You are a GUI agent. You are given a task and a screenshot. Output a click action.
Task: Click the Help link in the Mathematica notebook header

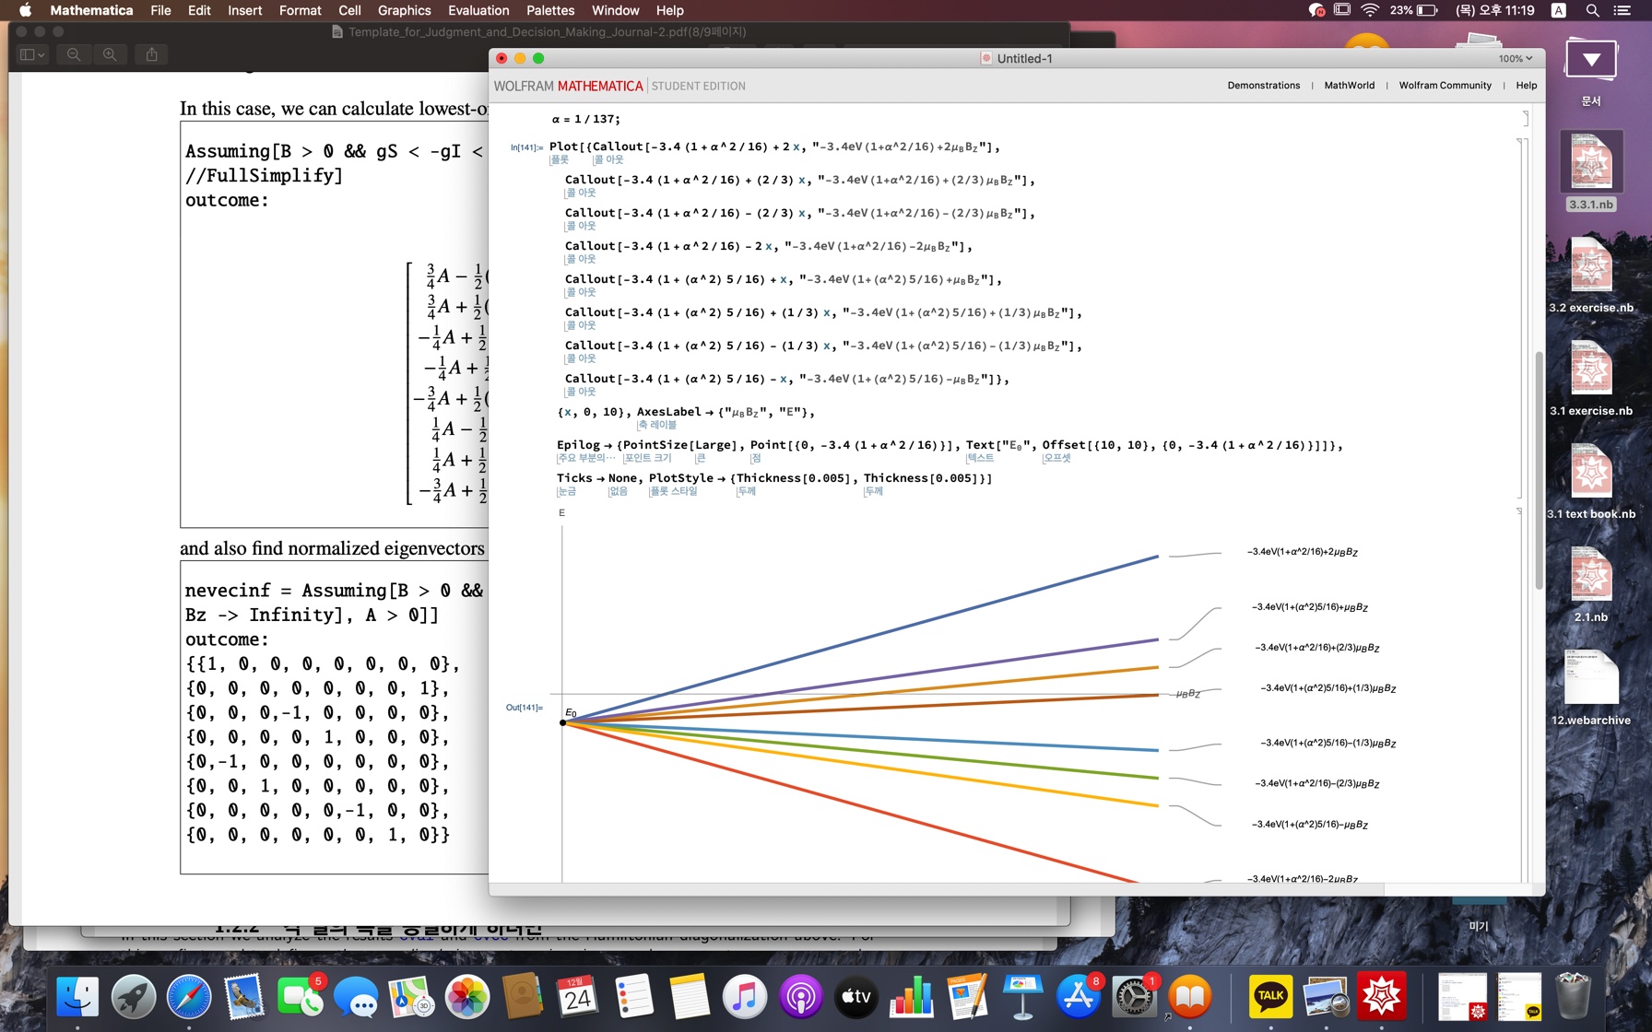click(x=1526, y=86)
